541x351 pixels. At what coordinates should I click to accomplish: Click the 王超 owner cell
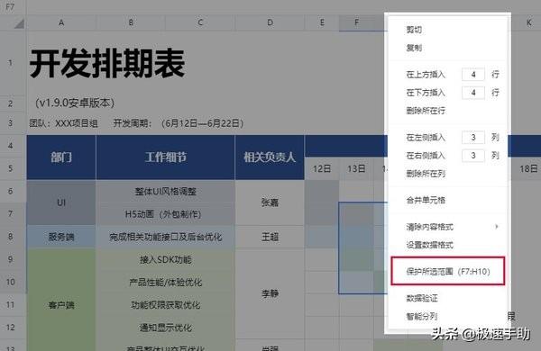coord(270,237)
